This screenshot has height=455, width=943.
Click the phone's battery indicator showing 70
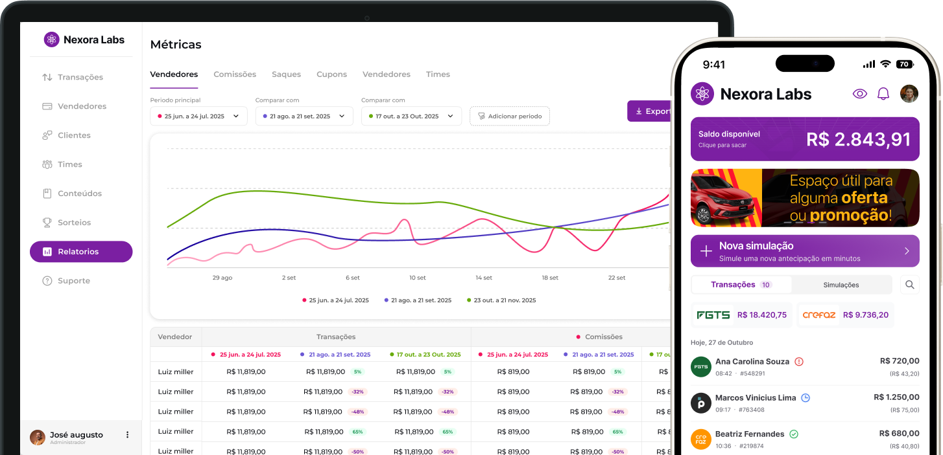tap(904, 64)
